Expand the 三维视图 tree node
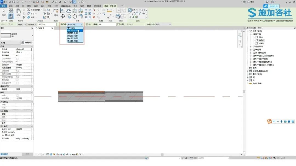Screen dimensions: 296x166 point(251,50)
